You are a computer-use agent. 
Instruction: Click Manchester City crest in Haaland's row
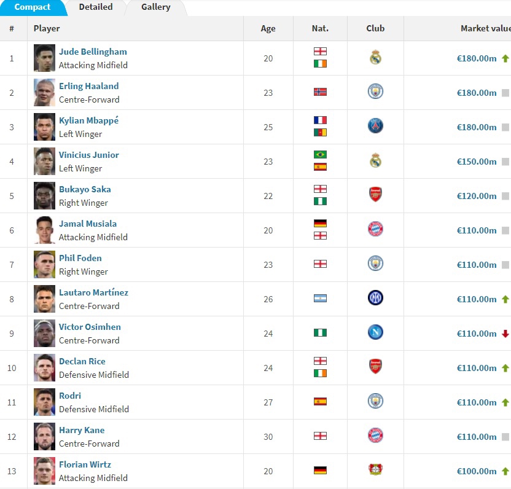tap(375, 92)
